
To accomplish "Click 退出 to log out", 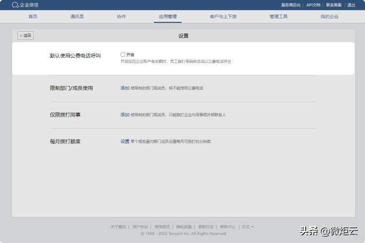I will 351,5.
